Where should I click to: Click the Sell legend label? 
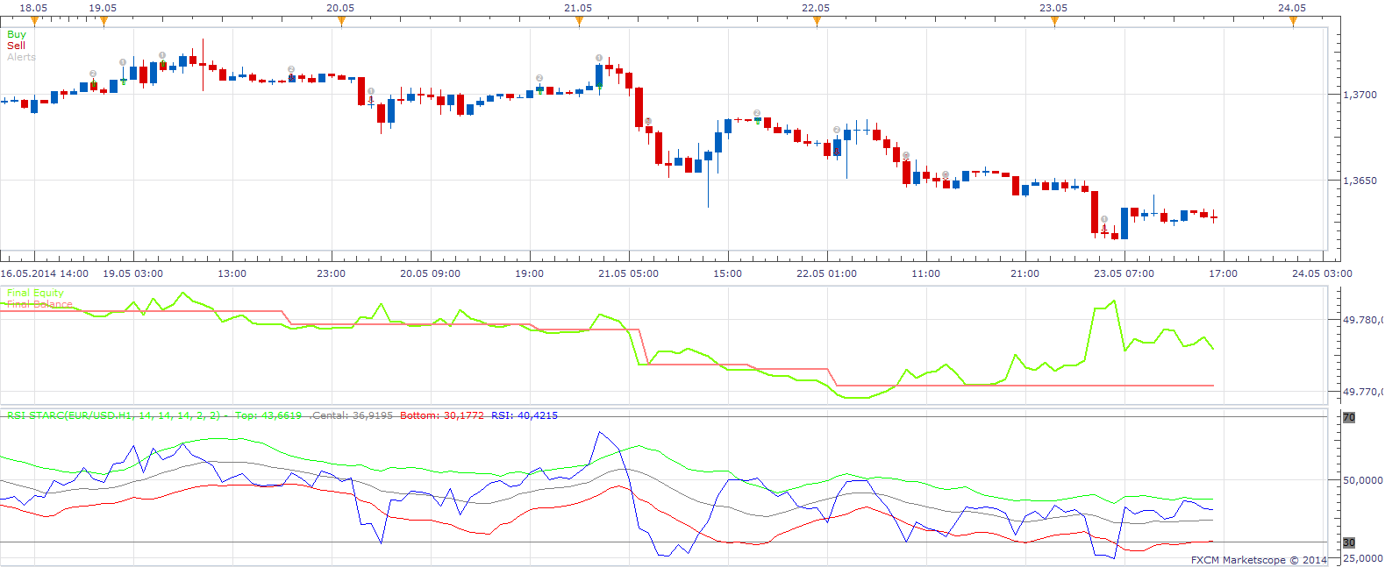pyautogui.click(x=16, y=46)
